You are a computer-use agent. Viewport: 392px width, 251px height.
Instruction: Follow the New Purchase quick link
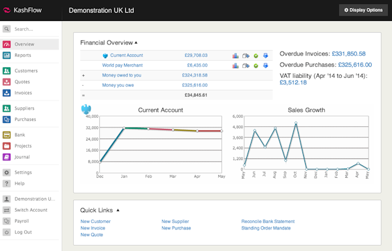coord(176,228)
